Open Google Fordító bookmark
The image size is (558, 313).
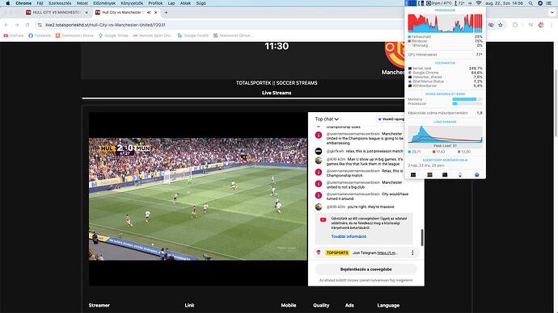[x=193, y=35]
